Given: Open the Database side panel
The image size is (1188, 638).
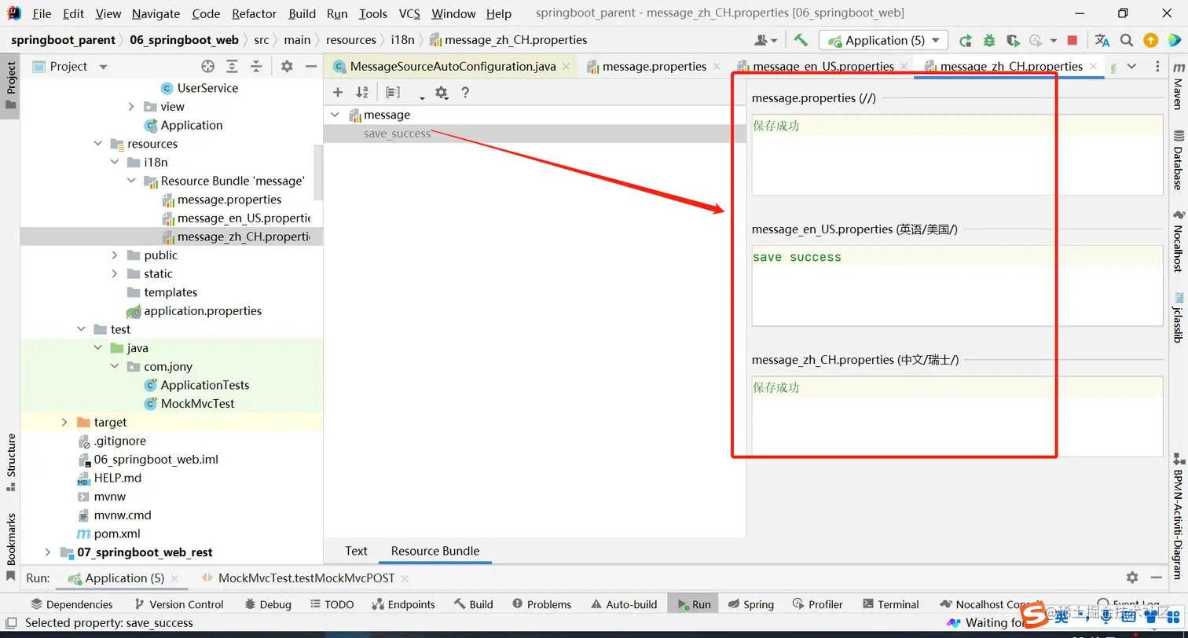Looking at the screenshot, I should point(1178,159).
